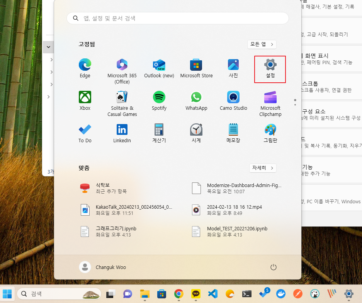The width and height of the screenshot is (362, 303).
Task: Click the taskbar 검색 search box
Action: pos(59,294)
